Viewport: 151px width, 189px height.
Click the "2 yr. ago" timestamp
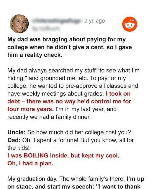tap(95, 21)
